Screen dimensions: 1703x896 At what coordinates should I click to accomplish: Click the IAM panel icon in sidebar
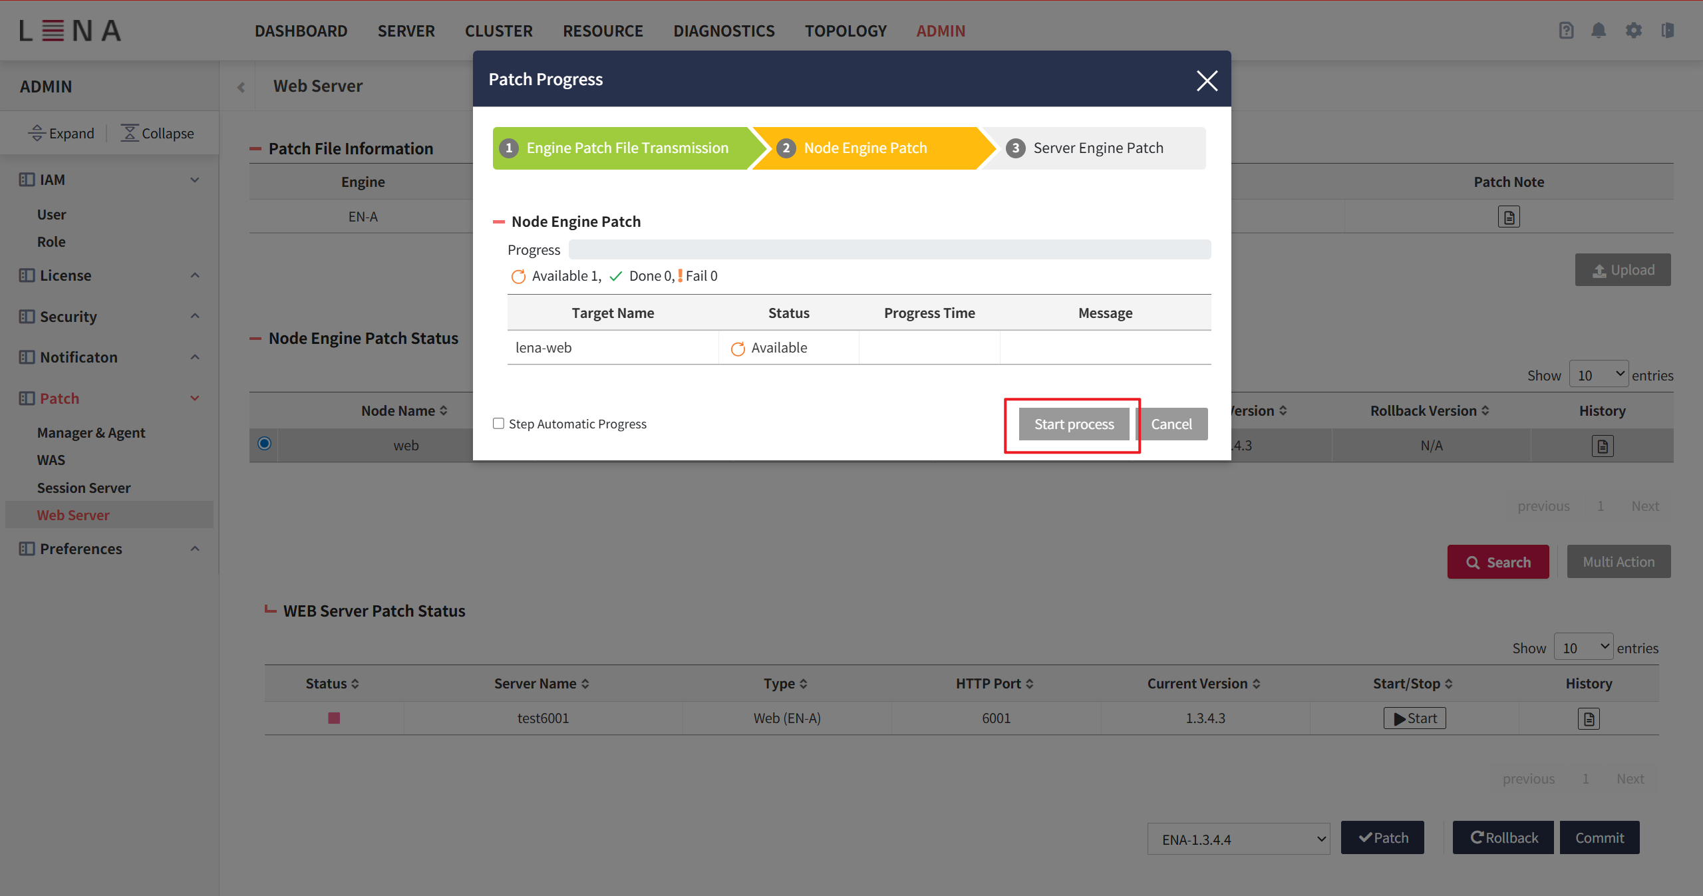[x=27, y=180]
